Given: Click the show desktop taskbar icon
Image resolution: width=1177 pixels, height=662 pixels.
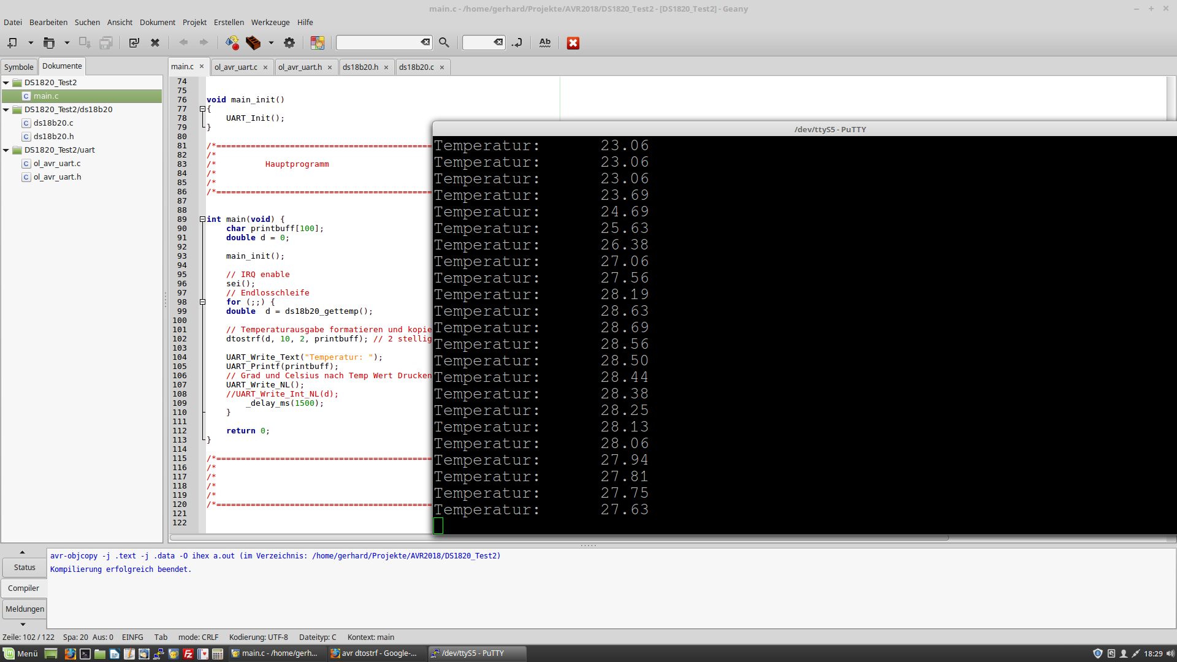Looking at the screenshot, I should pyautogui.click(x=51, y=654).
